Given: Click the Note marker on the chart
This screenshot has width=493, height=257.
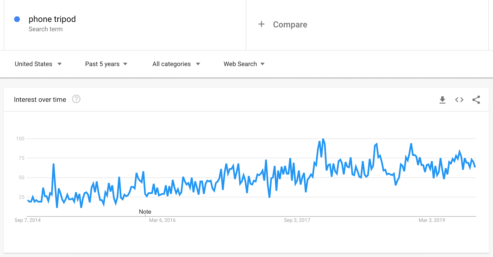Looking at the screenshot, I should [x=145, y=212].
